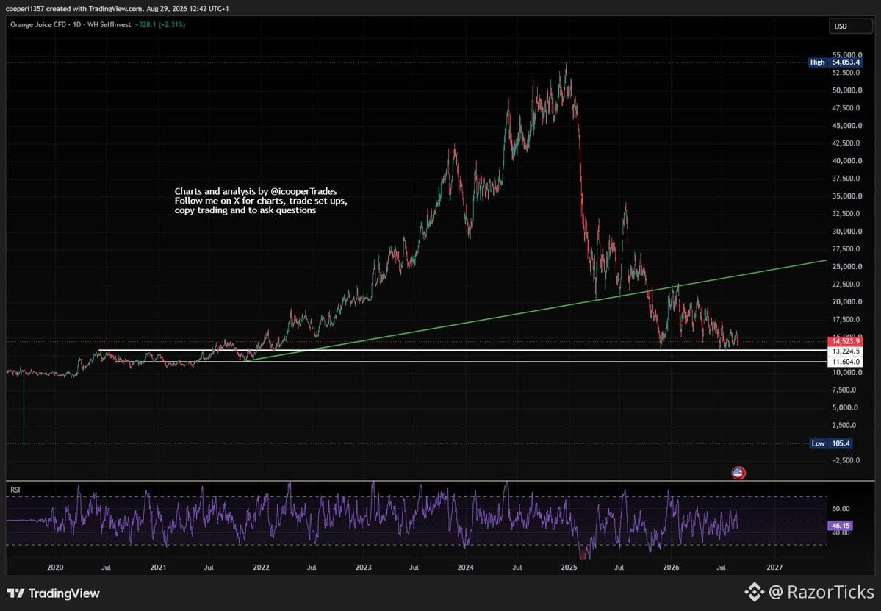This screenshot has height=611, width=881.
Task: Click the Orange Juice CFD symbol title
Action: pyautogui.click(x=71, y=25)
